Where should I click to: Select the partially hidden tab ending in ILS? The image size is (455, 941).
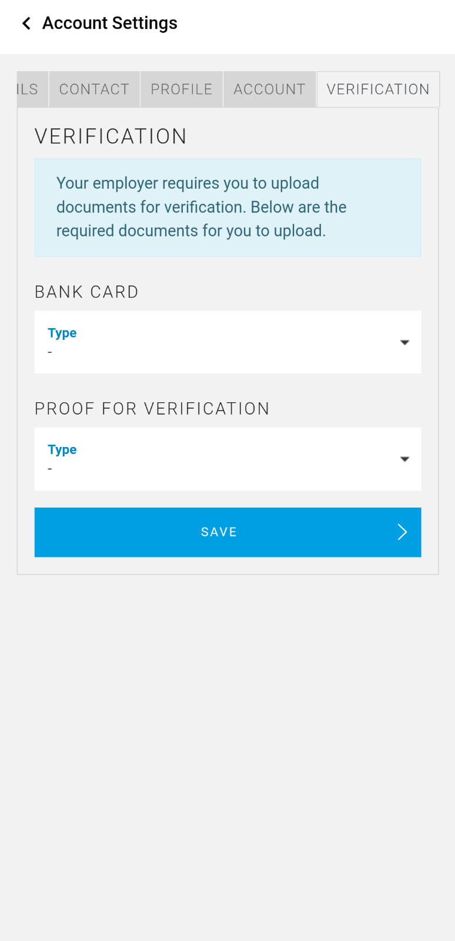(x=28, y=89)
